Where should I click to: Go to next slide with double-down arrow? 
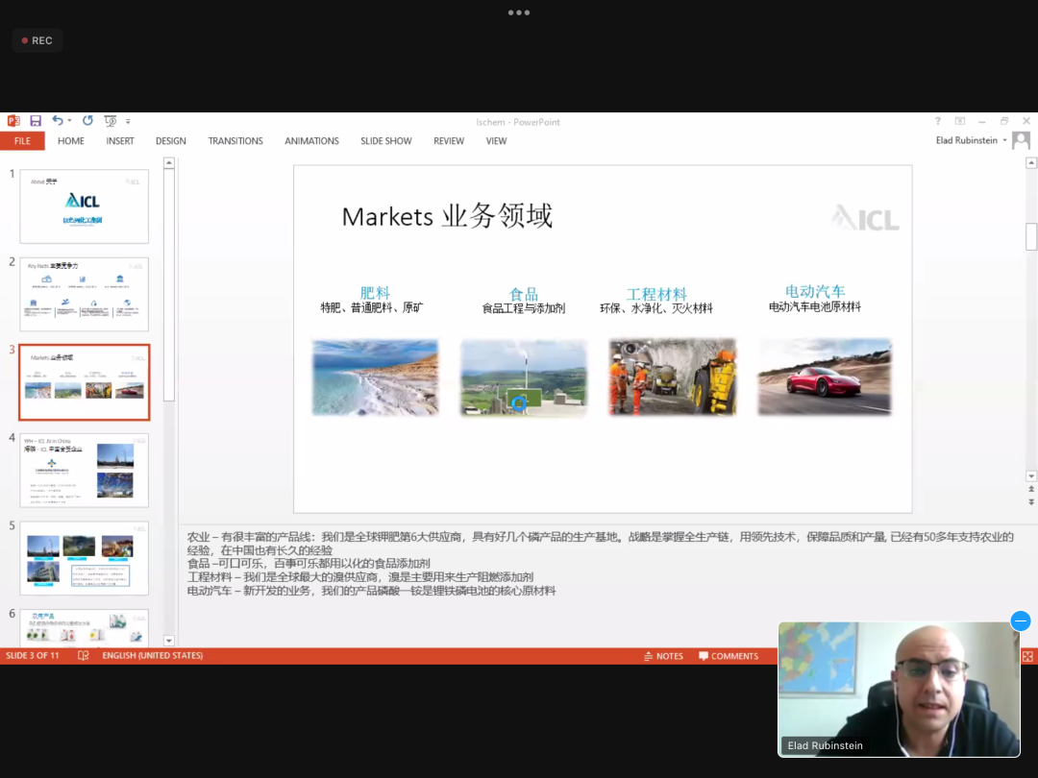(x=1030, y=502)
